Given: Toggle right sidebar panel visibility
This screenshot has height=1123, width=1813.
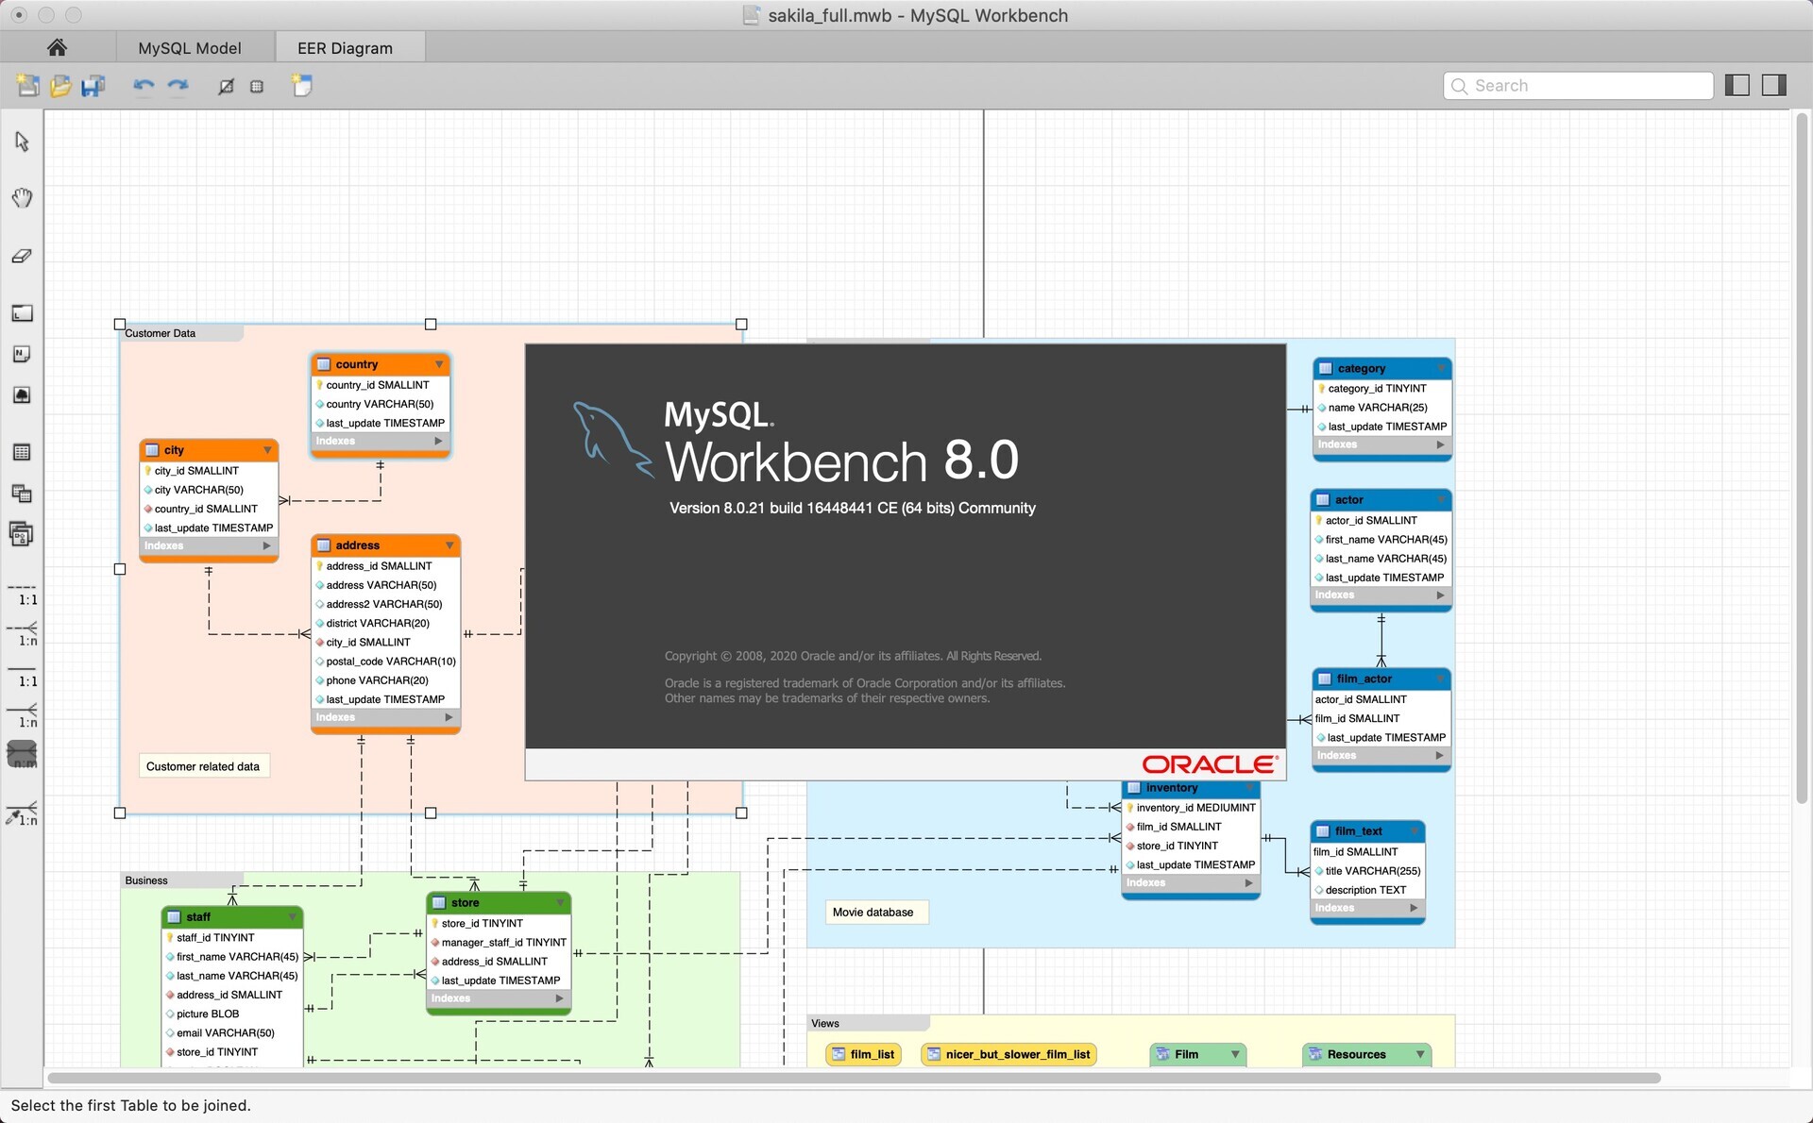Looking at the screenshot, I should (x=1779, y=85).
